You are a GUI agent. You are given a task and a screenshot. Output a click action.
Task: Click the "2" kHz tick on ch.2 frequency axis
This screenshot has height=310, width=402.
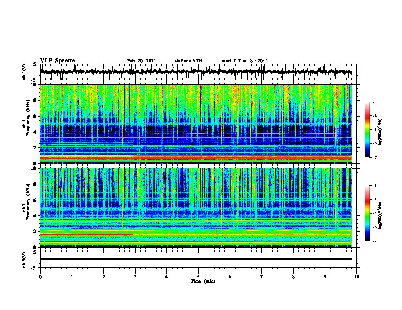point(36,231)
